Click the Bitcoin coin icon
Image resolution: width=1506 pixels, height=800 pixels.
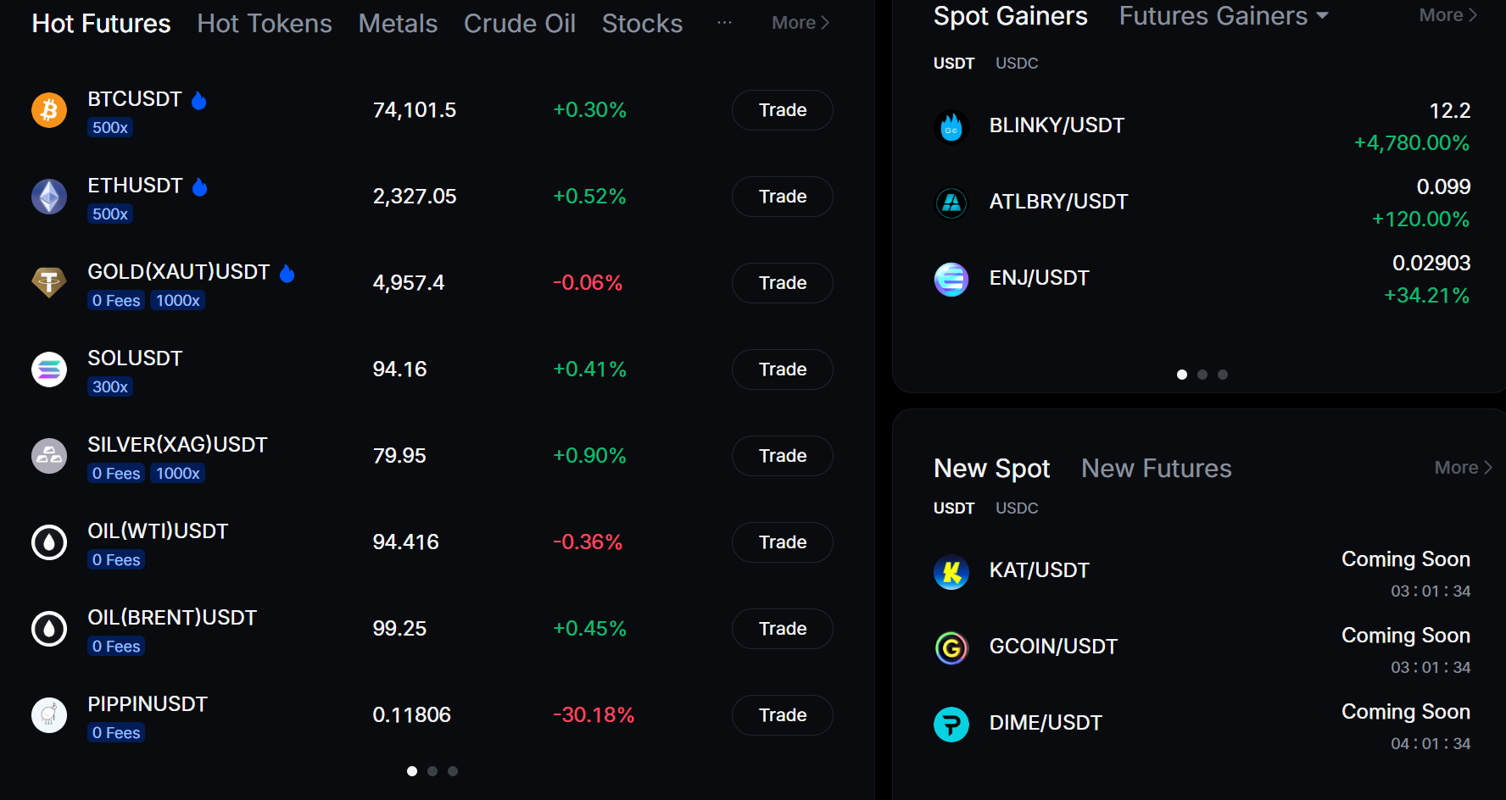click(x=49, y=110)
